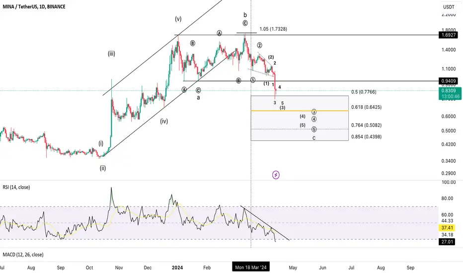
Task: Select the 0.9409 price line label
Action: 448,81
